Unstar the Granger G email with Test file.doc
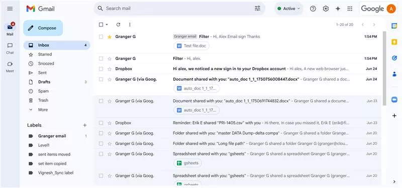Screen dimensions: 402x188 pyautogui.click(x=110, y=37)
